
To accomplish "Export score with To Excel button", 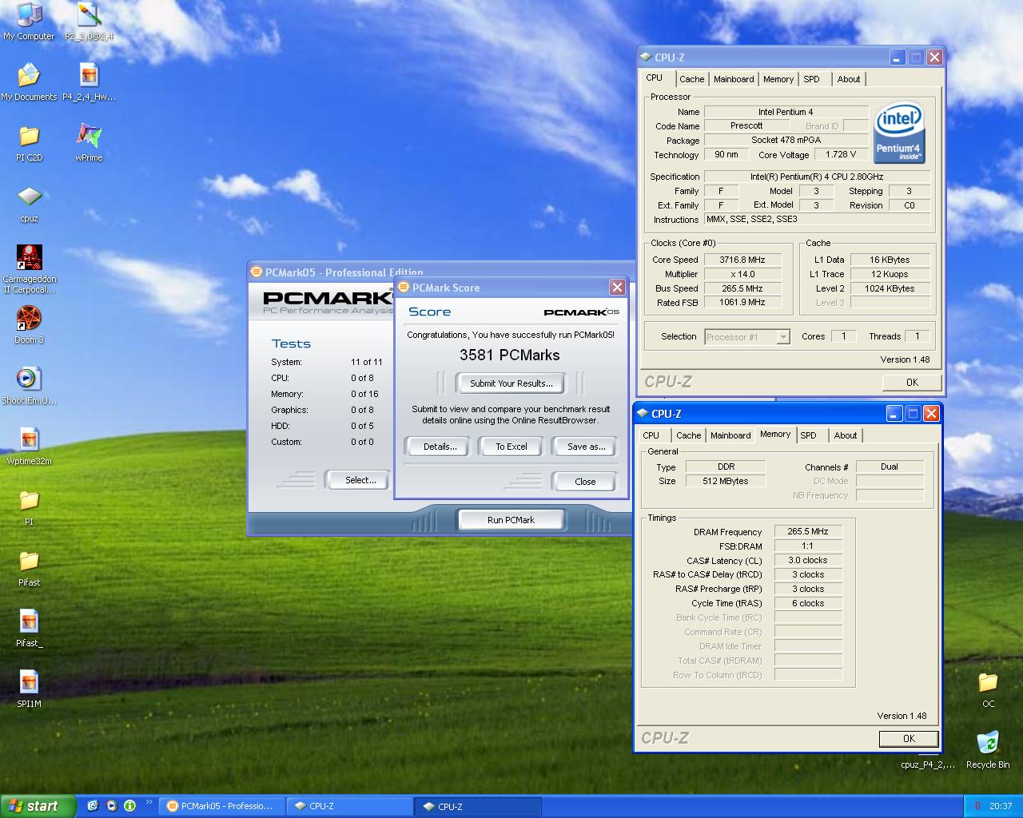I will pos(511,447).
